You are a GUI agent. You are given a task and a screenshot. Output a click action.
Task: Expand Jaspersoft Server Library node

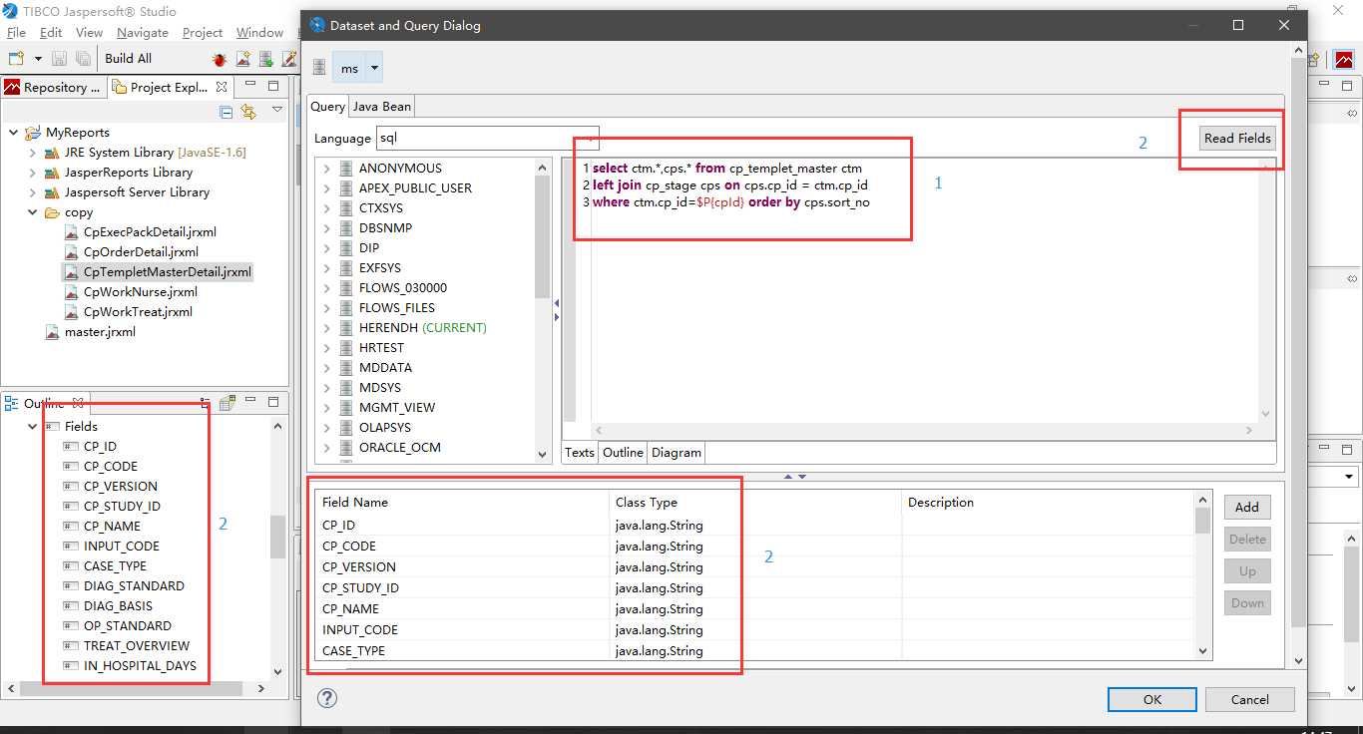[33, 192]
